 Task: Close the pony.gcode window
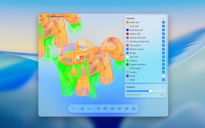pos(41,16)
